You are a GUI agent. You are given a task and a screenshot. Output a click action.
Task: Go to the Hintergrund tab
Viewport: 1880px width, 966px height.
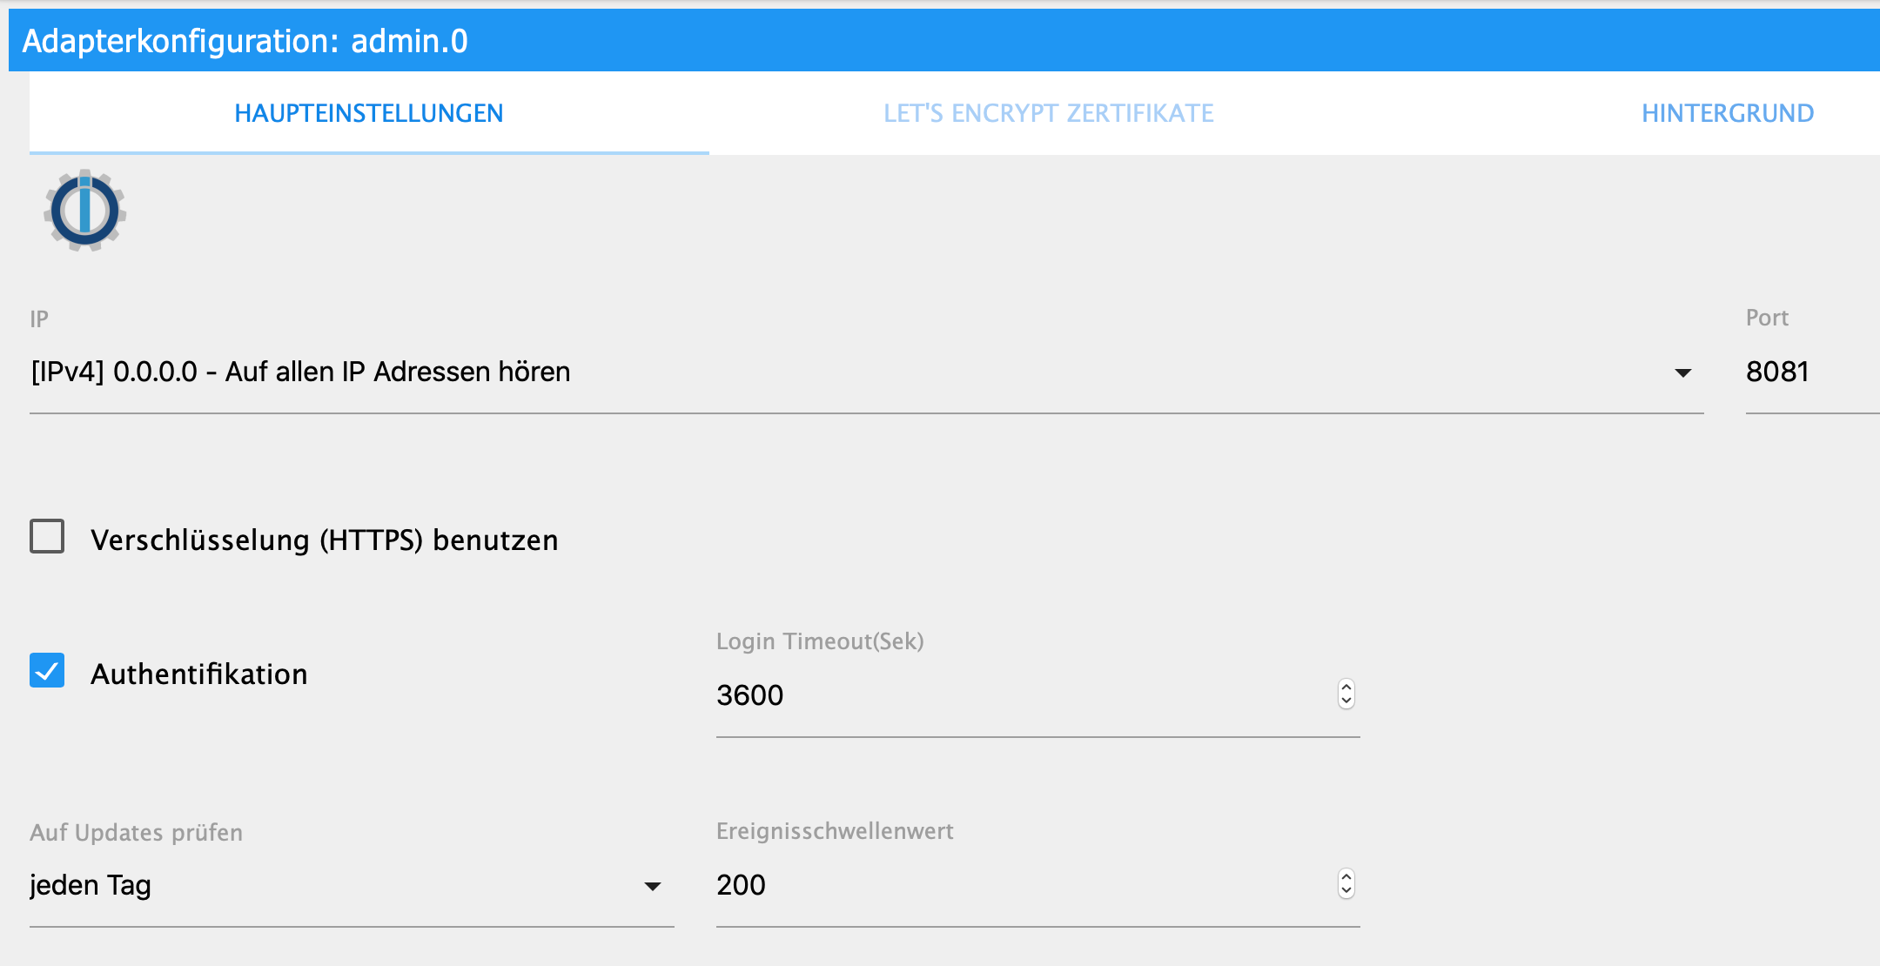pos(1727,113)
